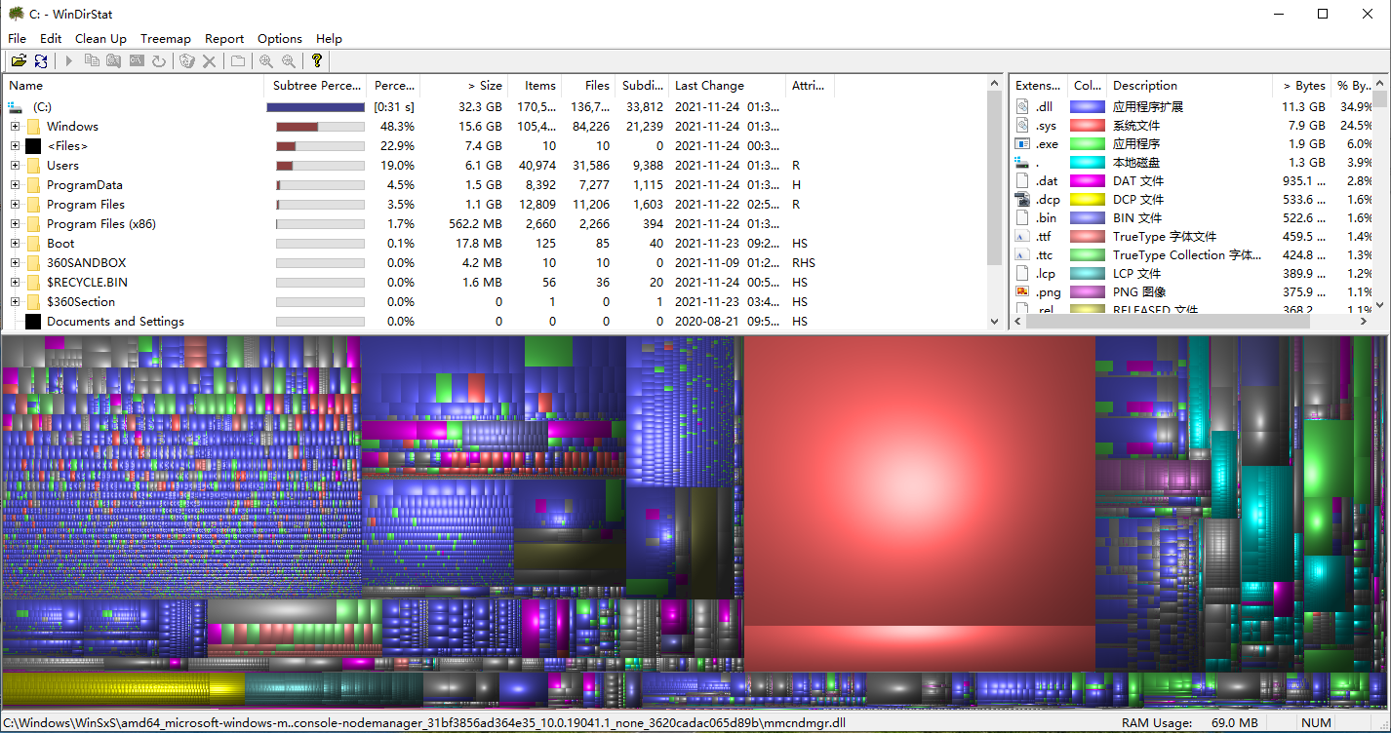Click the .png image file icon

click(1022, 291)
